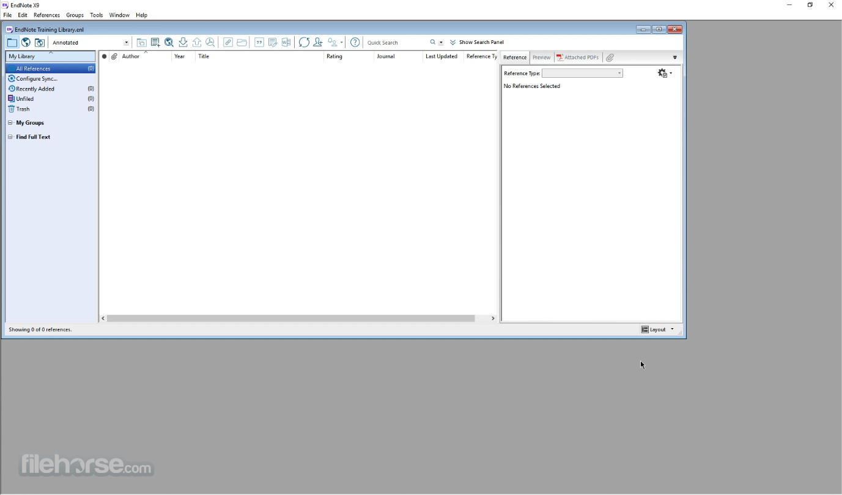This screenshot has height=495, width=842.
Task: Click Copy to Local Library toolbar icon
Action: [141, 42]
